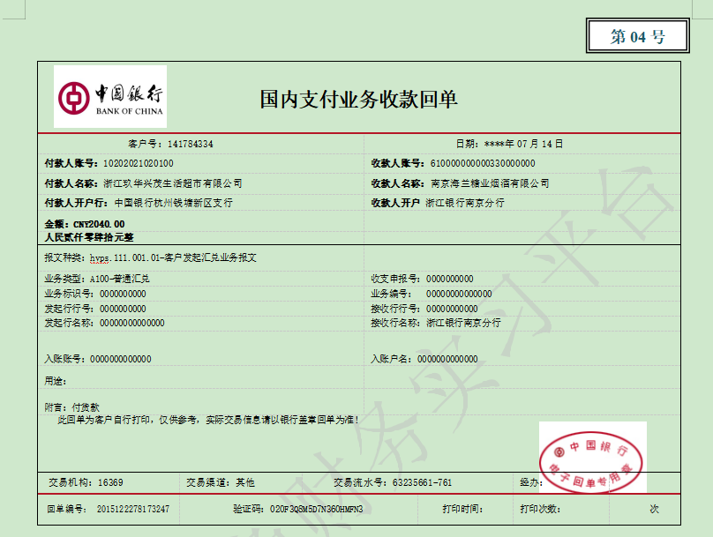Select the red 电子回单专用章 stamp image
The image size is (713, 537).
pos(592,457)
